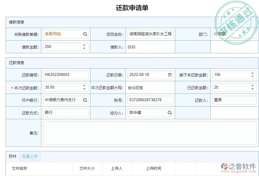Open the 还款日期 calendar picker
Viewport: 259px width, 176px height.
[170, 75]
